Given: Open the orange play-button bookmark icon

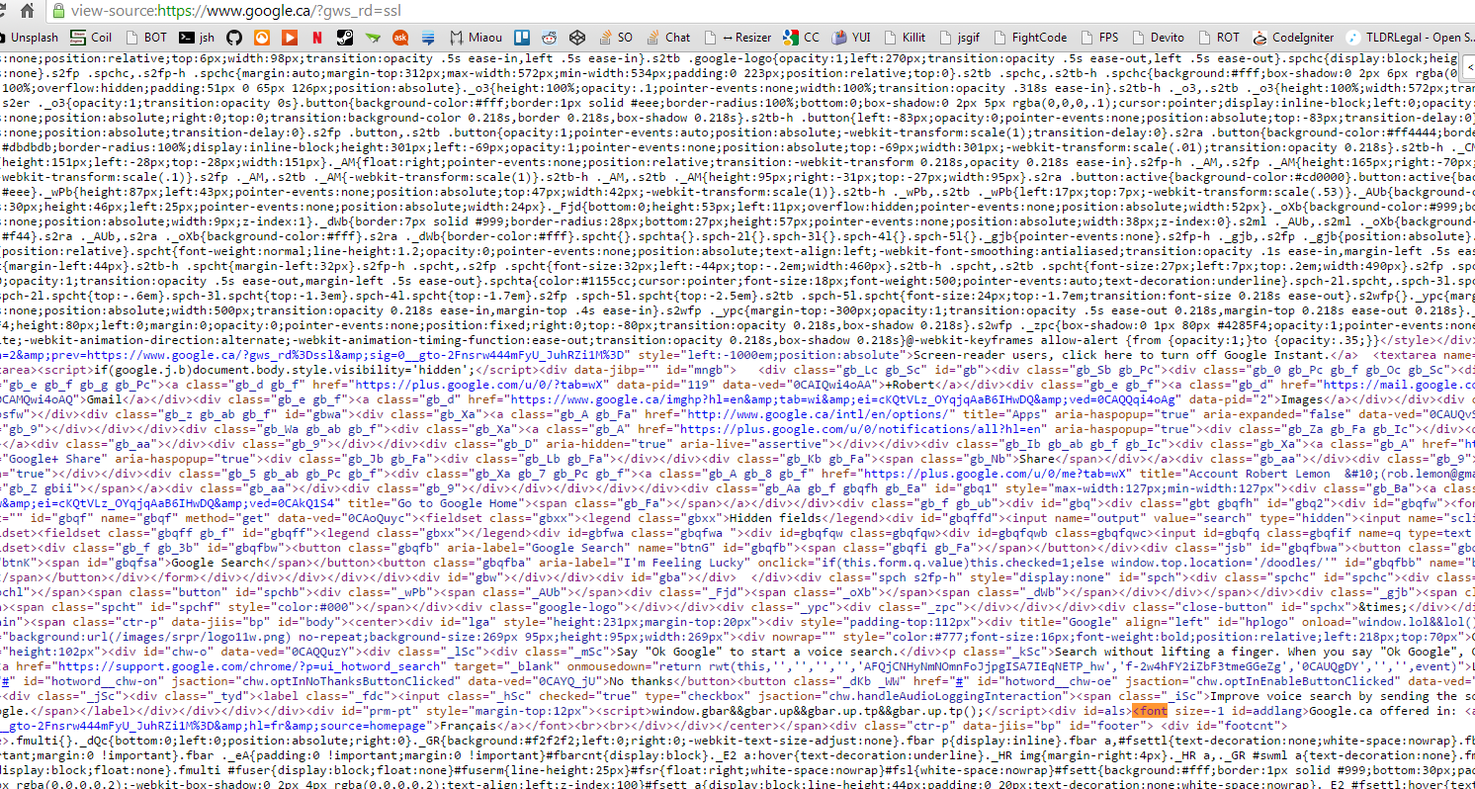Looking at the screenshot, I should (x=290, y=38).
